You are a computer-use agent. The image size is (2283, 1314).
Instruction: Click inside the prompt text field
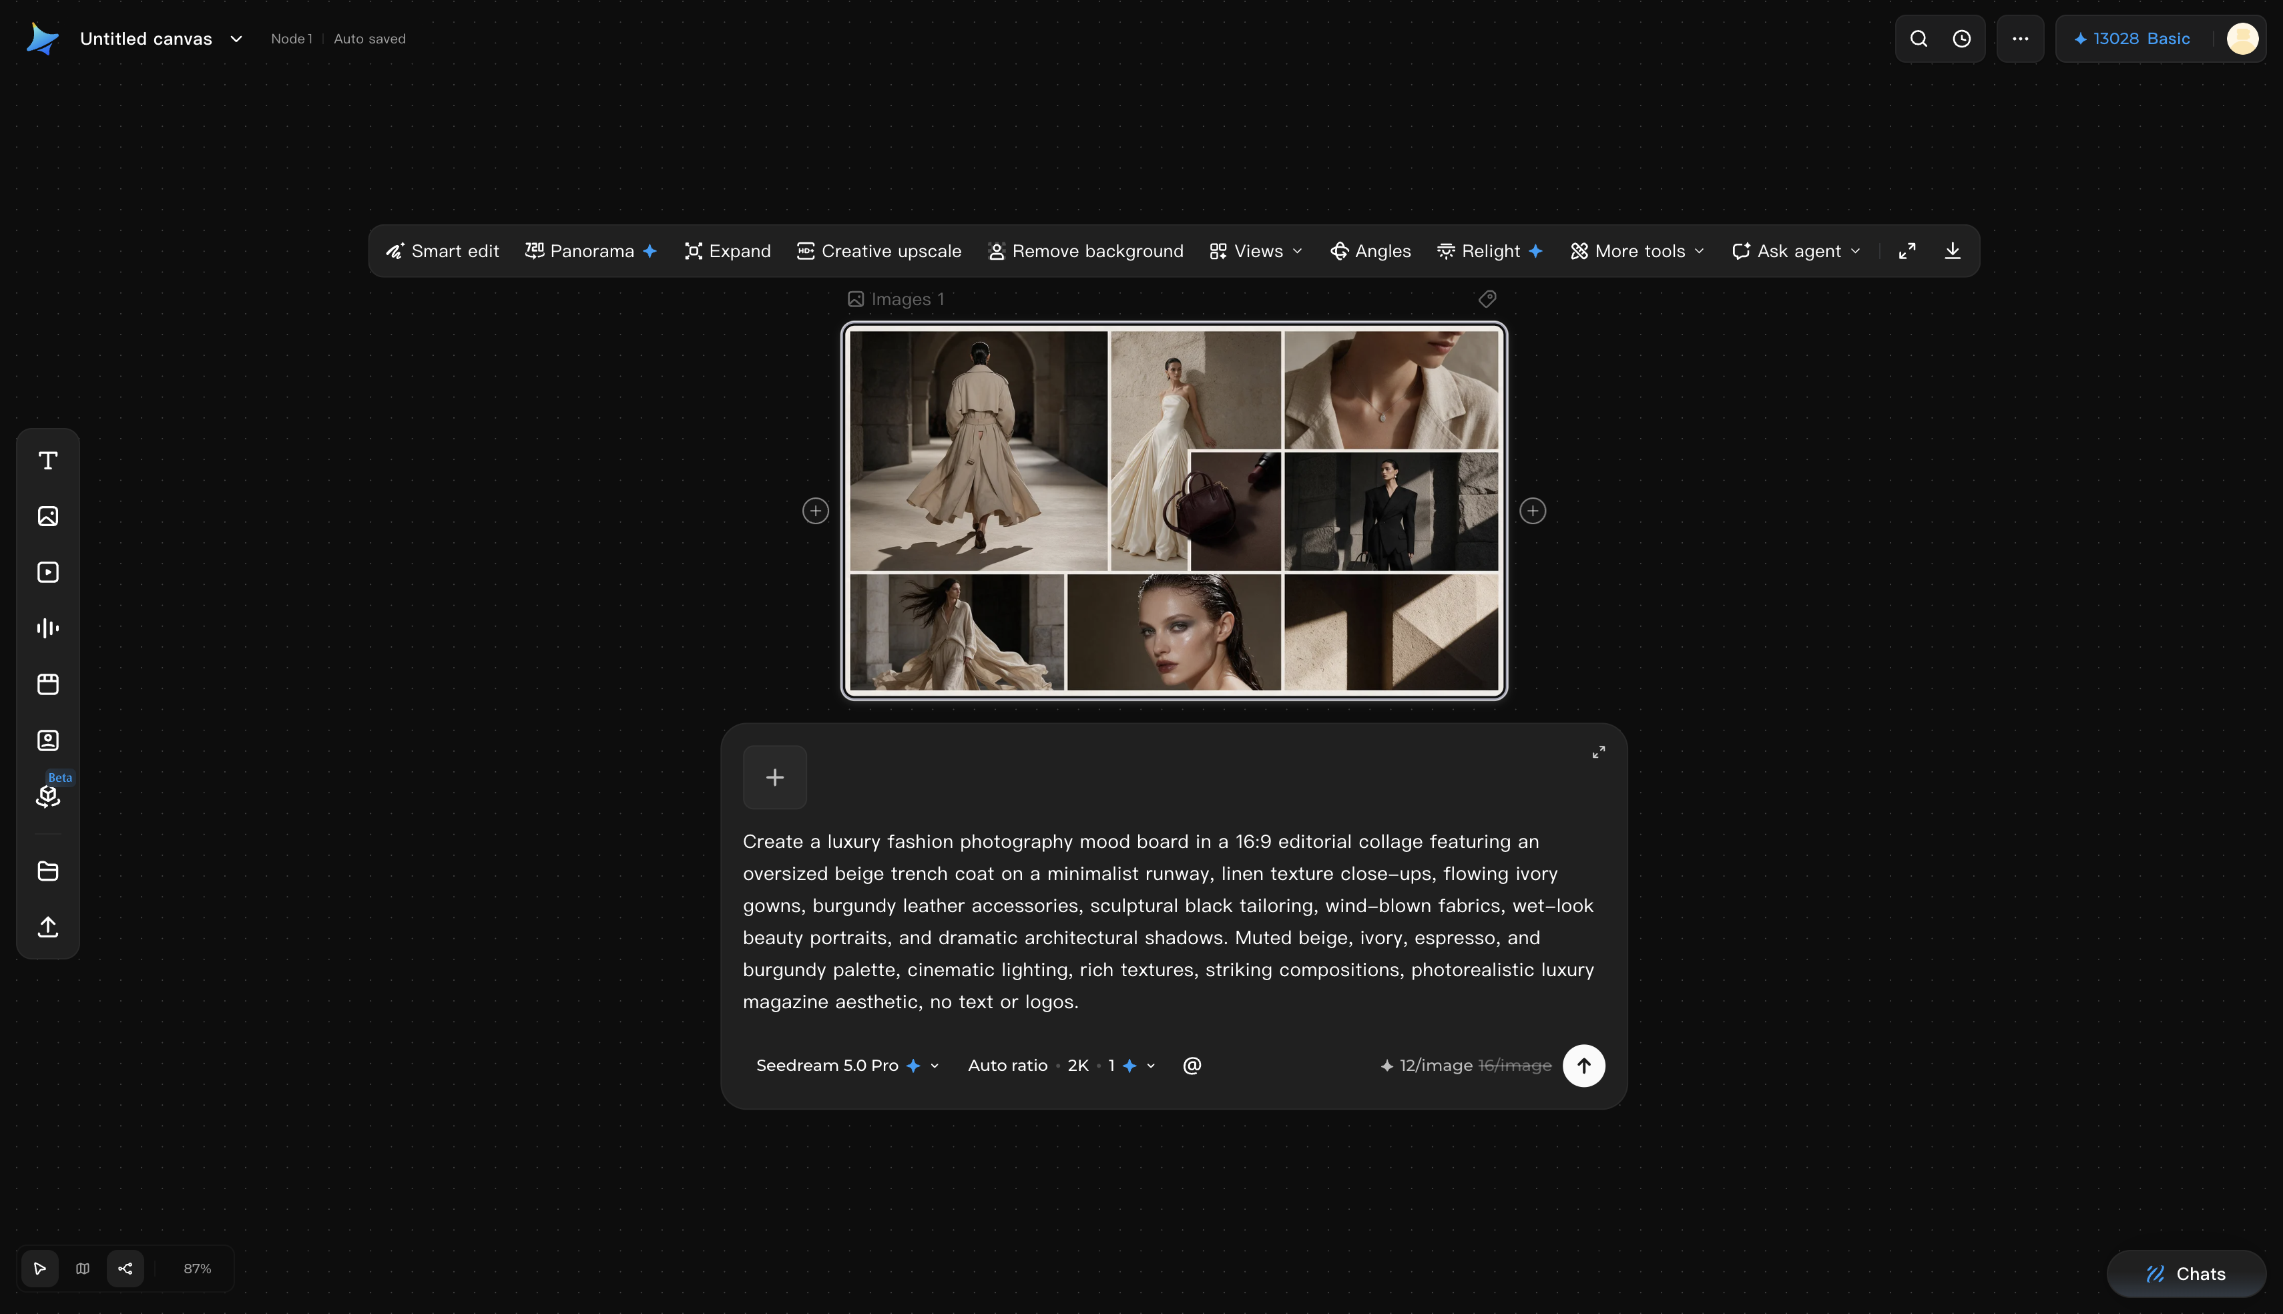[1170, 921]
